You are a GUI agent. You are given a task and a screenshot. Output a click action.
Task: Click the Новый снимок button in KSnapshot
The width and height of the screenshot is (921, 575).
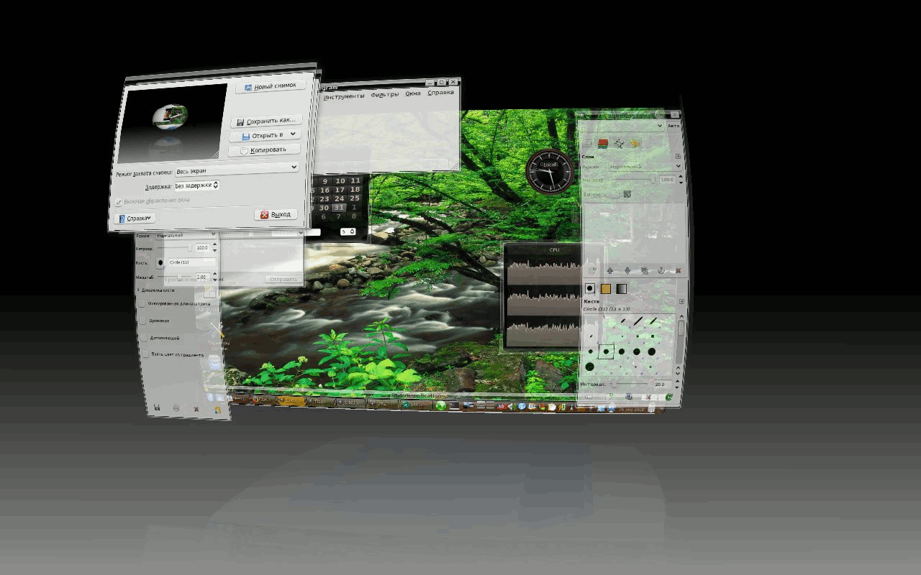tap(270, 87)
